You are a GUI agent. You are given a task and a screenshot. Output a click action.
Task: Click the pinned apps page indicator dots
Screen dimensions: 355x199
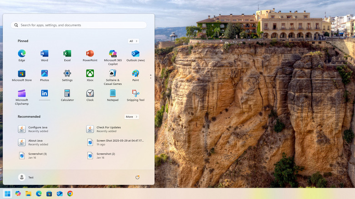(x=151, y=76)
